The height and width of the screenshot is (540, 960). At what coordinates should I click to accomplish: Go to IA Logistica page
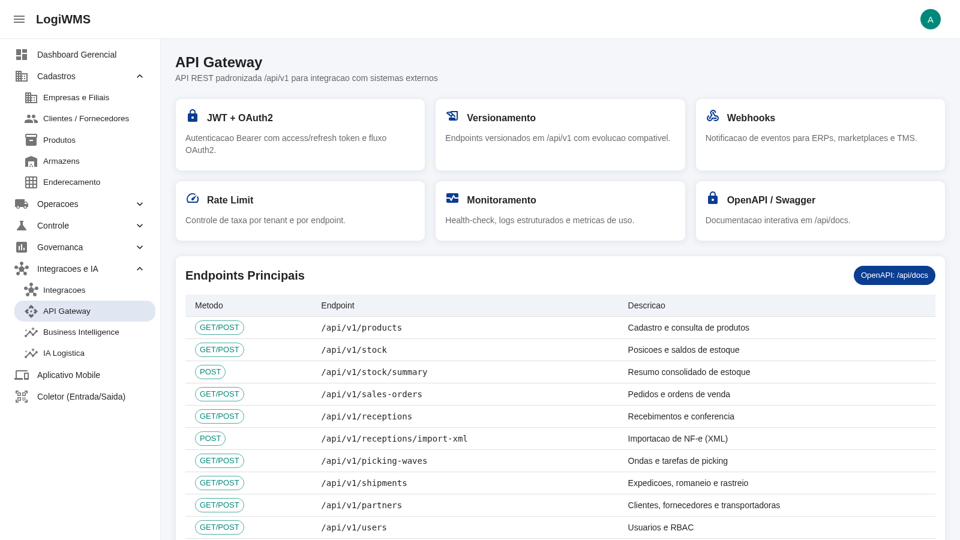(85, 353)
